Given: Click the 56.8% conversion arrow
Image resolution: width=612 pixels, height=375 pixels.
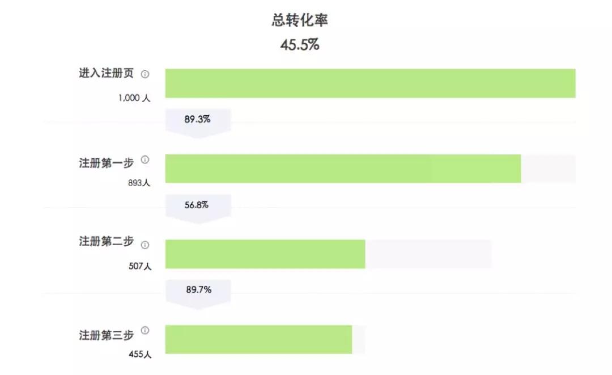Looking at the screenshot, I should coord(198,206).
